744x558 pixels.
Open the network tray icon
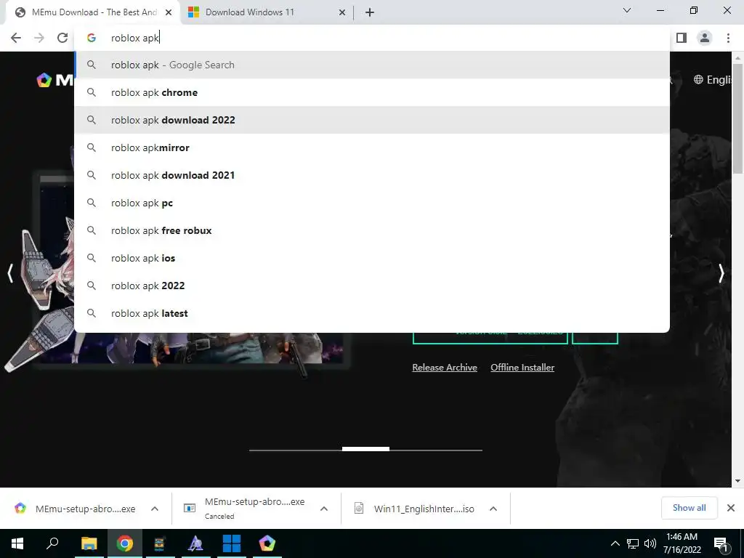[633, 543]
